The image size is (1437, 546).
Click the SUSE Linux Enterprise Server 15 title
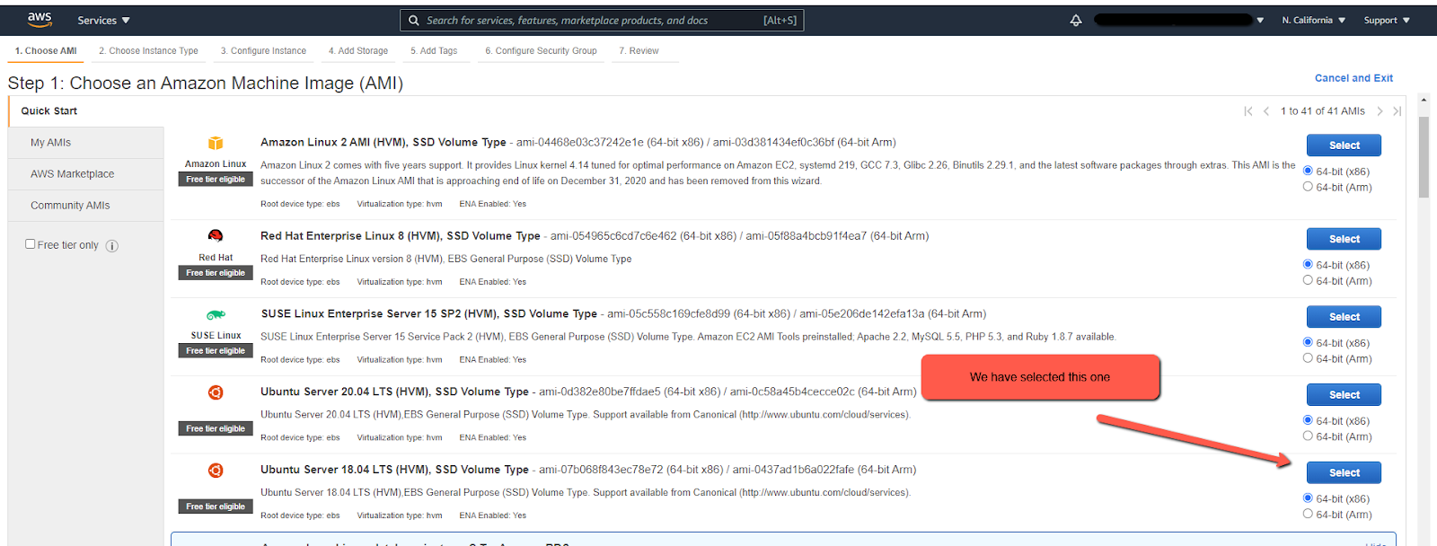point(429,313)
